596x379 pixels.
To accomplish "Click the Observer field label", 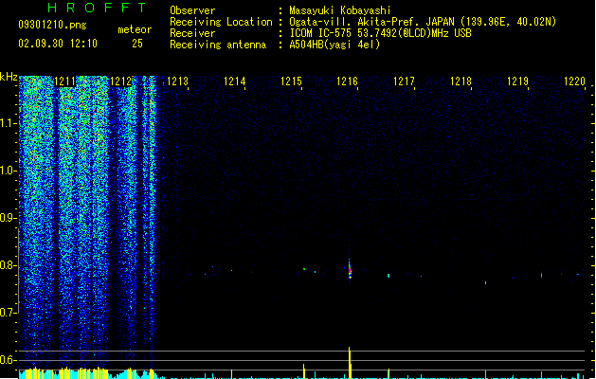I will point(192,10).
